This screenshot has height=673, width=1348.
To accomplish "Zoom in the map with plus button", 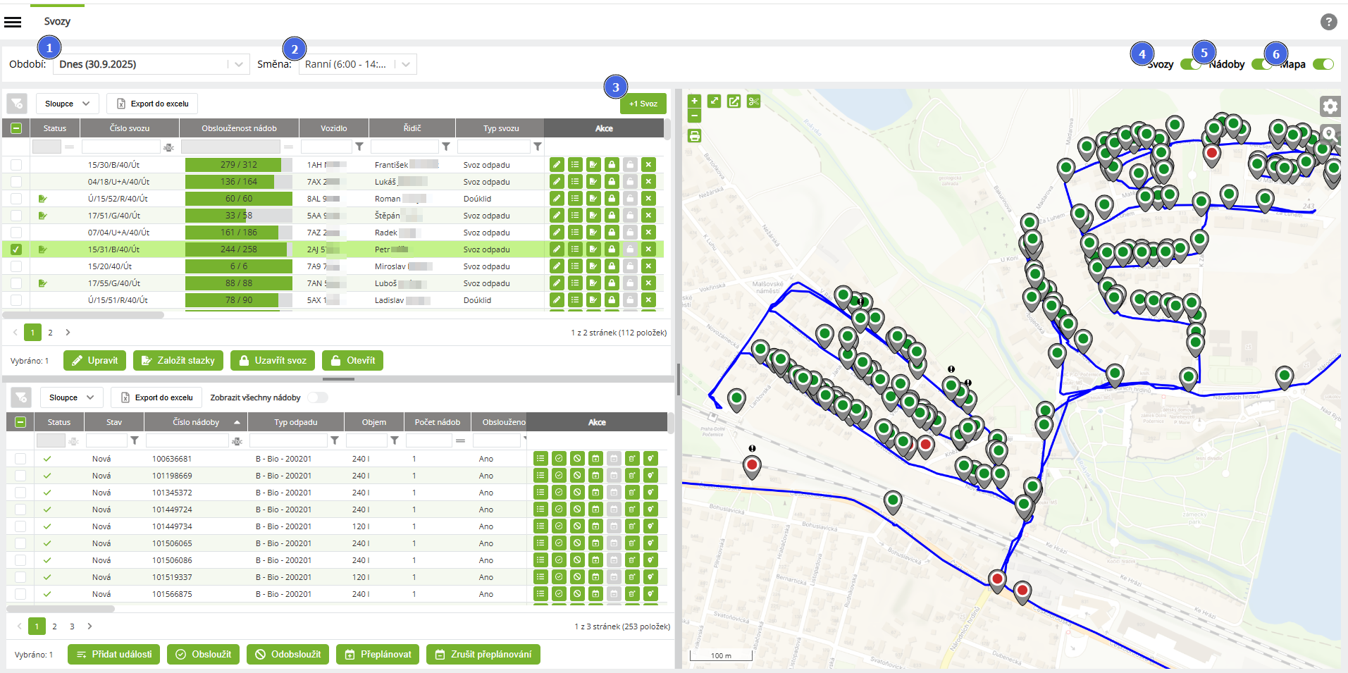I will point(694,101).
